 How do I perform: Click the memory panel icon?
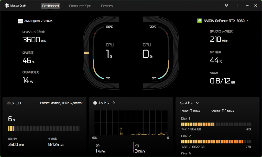coord(9,103)
